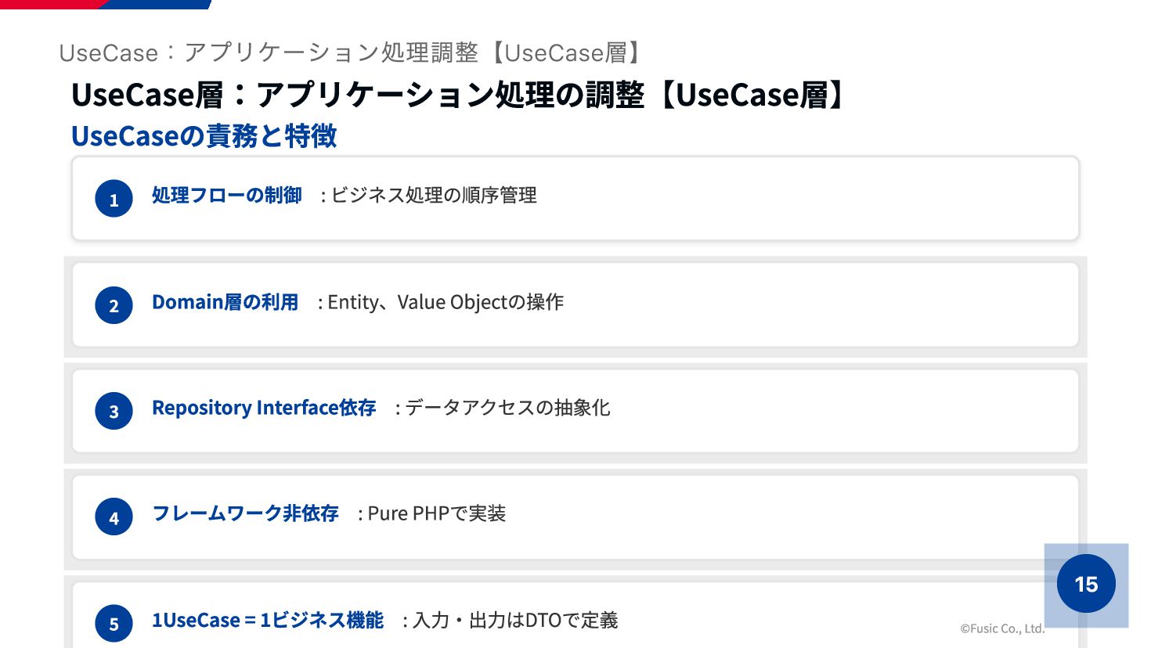Click the number 1 circle badge

pos(114,199)
